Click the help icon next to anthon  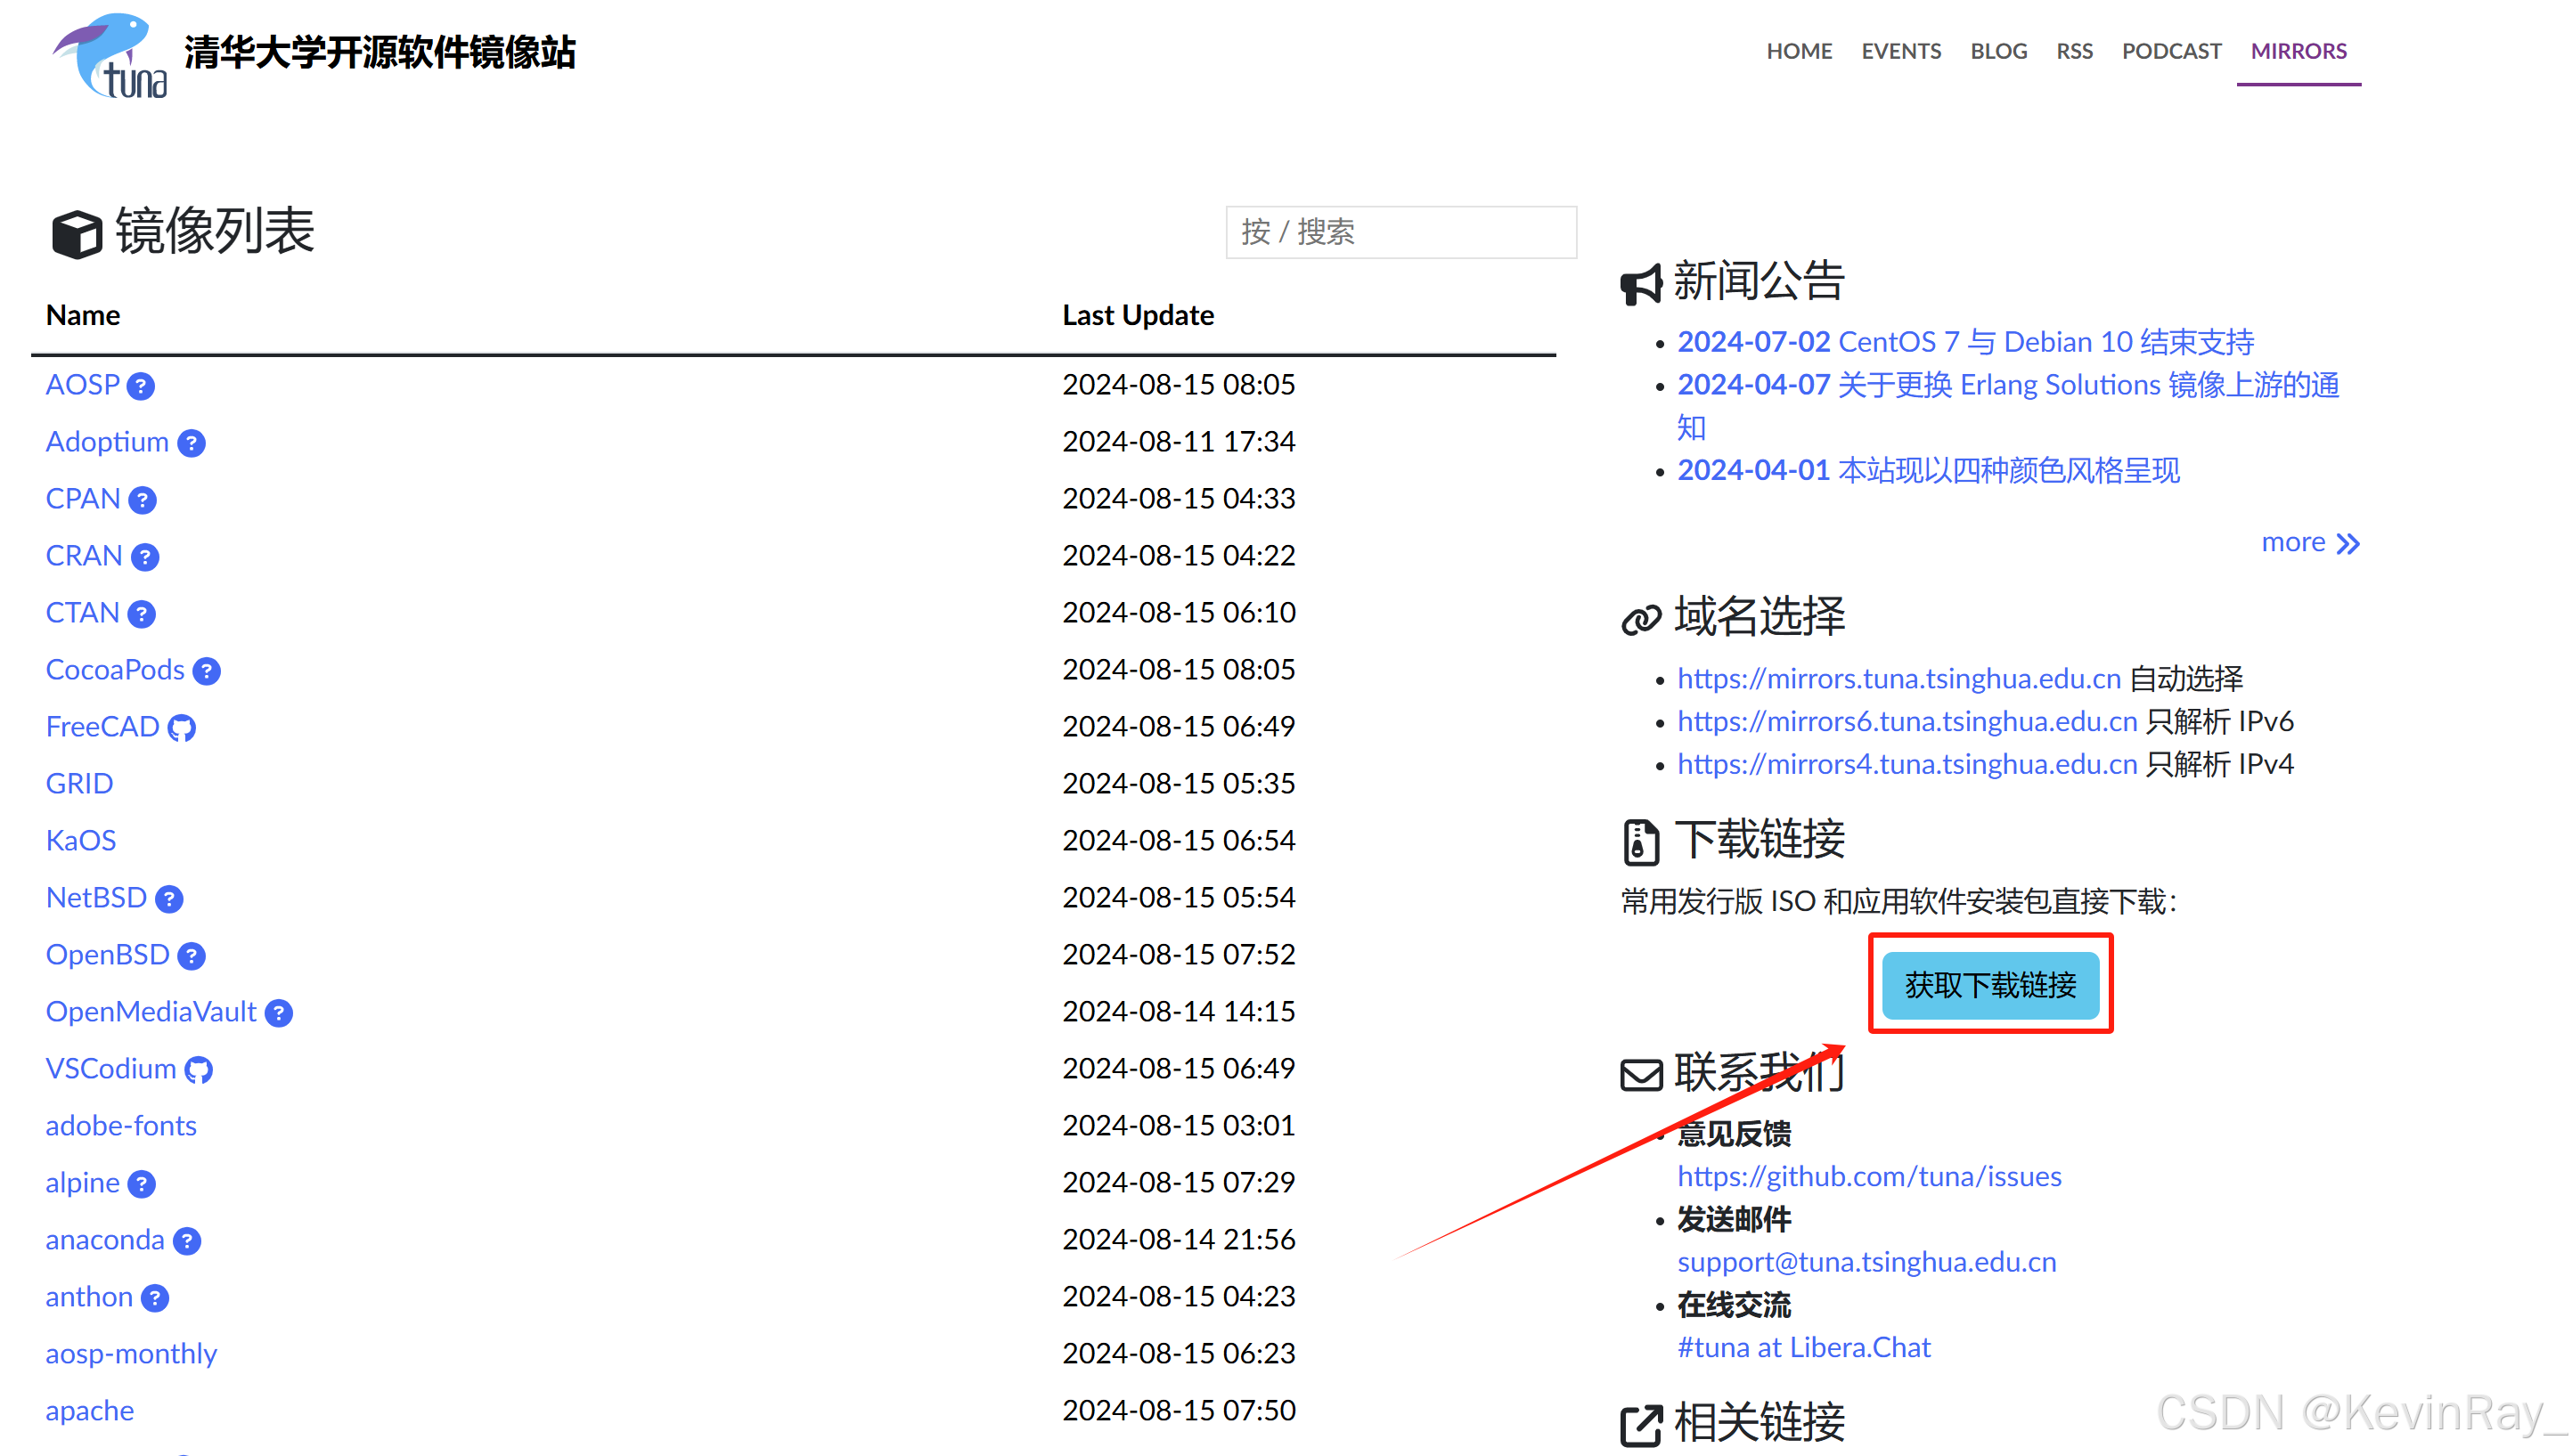(x=155, y=1298)
